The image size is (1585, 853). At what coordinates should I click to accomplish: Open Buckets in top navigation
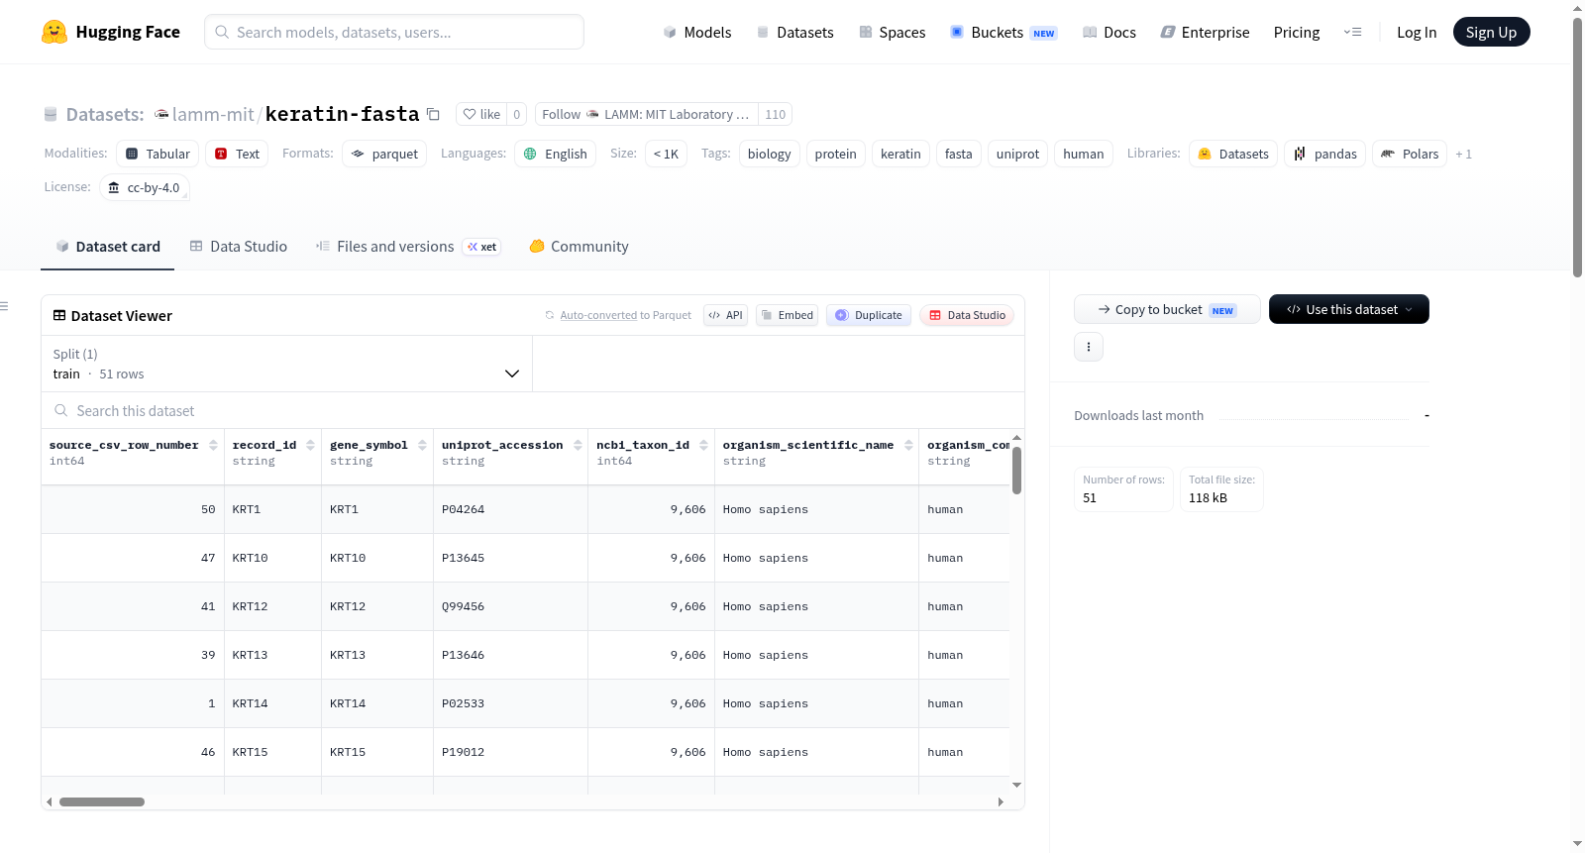(1004, 32)
